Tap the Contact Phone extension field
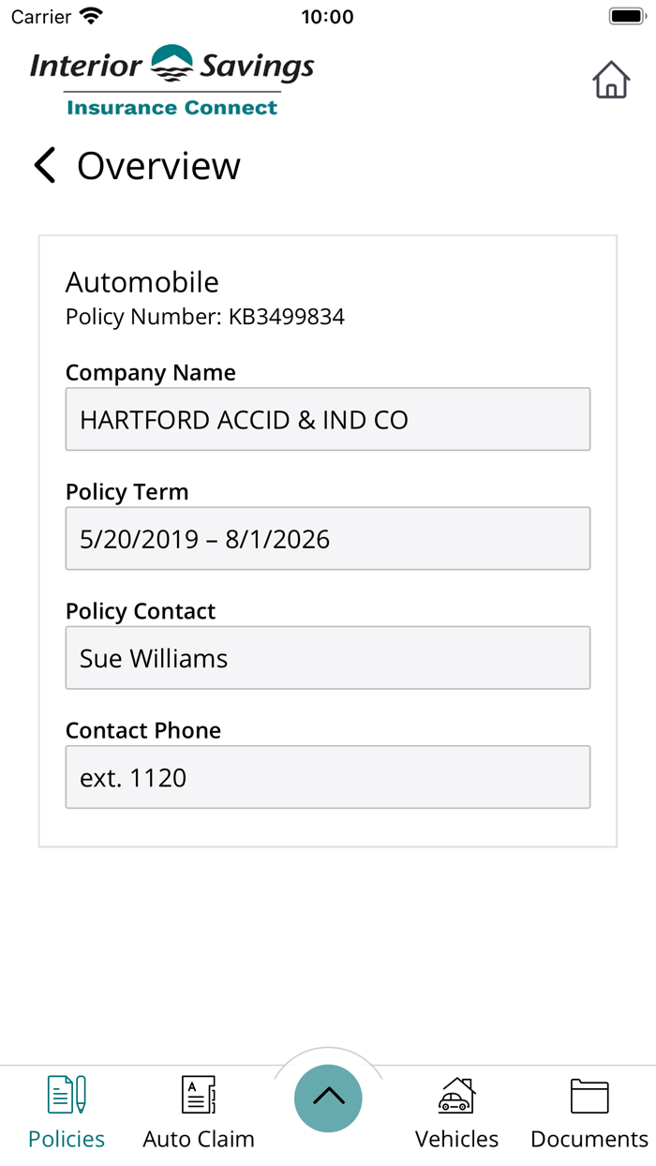The width and height of the screenshot is (656, 1166). click(x=328, y=777)
